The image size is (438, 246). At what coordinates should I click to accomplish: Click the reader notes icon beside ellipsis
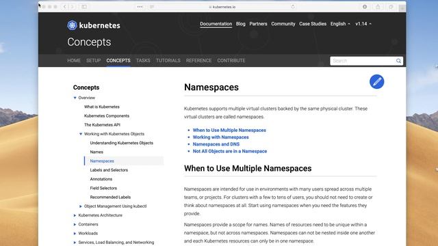[x=152, y=7]
